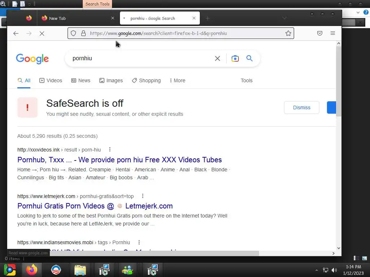Open options menu for indiansexmovies.mobi result
The width and height of the screenshot is (370, 277).
(139, 242)
